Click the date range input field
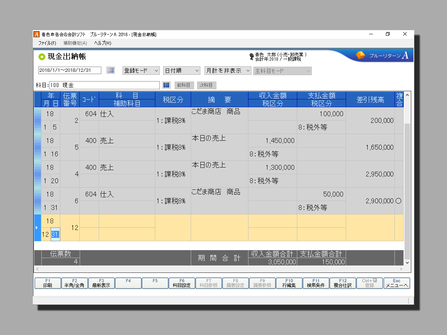 70,71
